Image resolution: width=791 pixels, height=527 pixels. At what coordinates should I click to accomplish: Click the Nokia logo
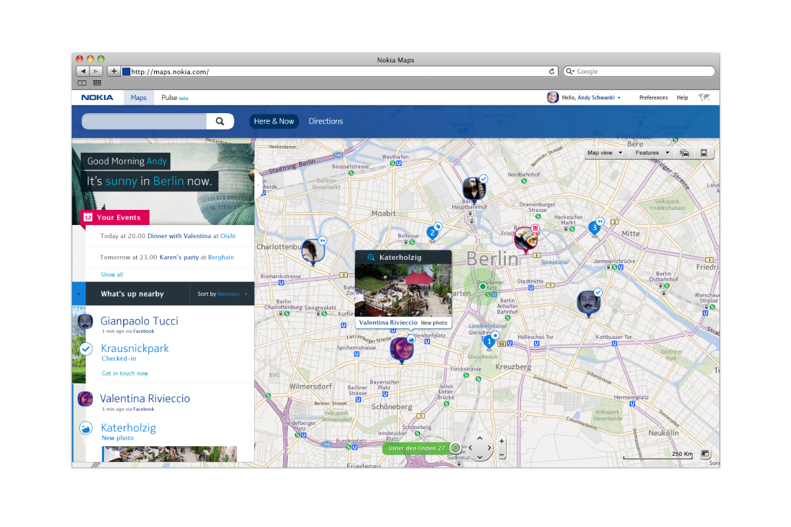tap(97, 97)
